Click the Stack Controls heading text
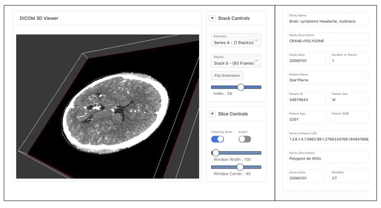 (234, 18)
